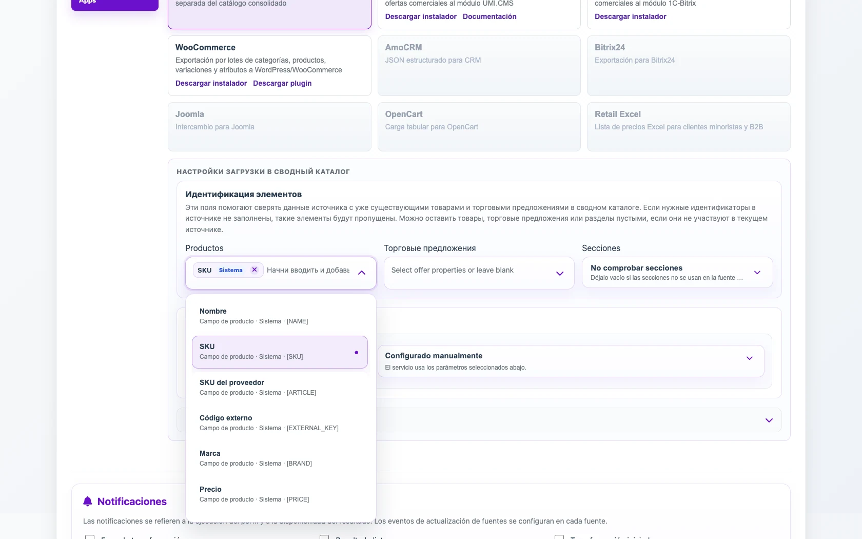The width and height of the screenshot is (862, 539).
Task: Pick the Código externo option
Action: coord(280,423)
